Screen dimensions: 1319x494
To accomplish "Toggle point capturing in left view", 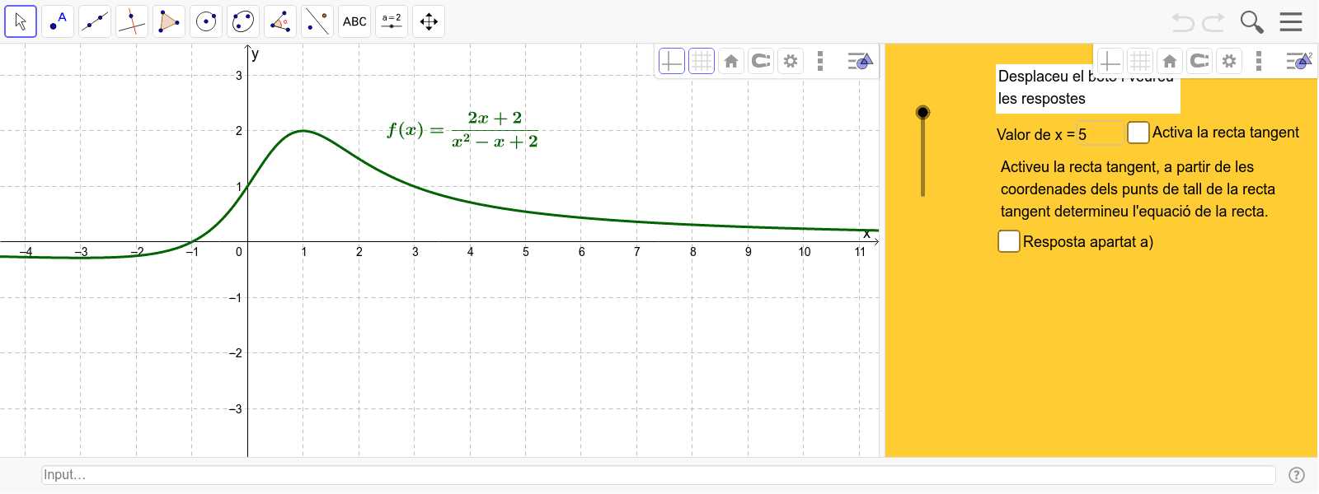I will point(761,61).
